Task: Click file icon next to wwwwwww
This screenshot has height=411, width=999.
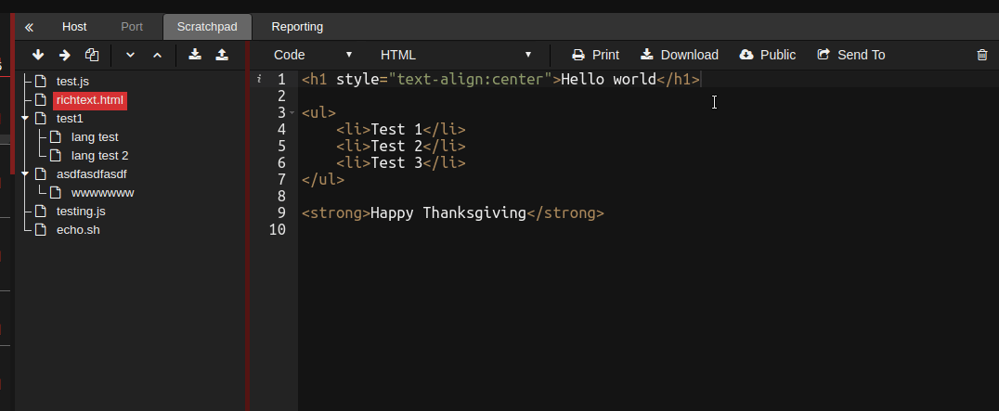Action: 56,193
